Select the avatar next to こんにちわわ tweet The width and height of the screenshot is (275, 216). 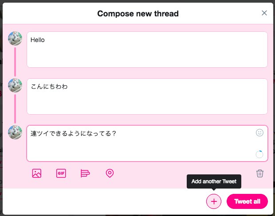coord(15,85)
